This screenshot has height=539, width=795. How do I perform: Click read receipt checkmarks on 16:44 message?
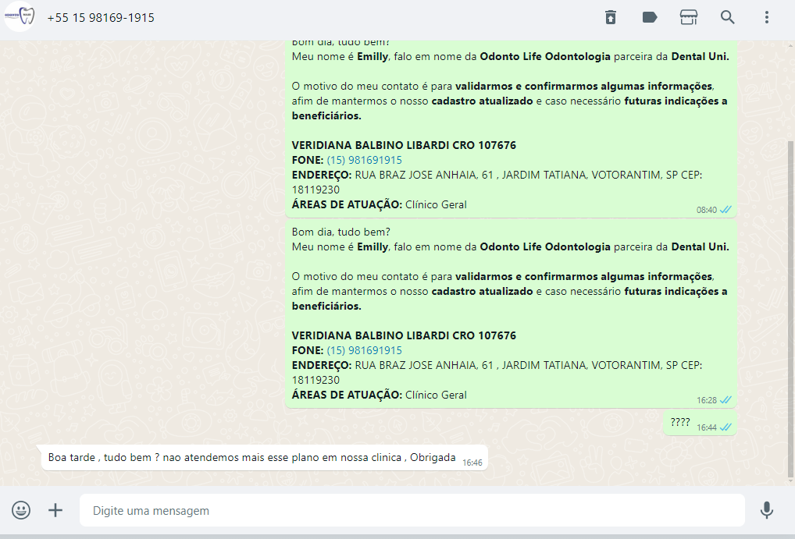click(x=725, y=427)
